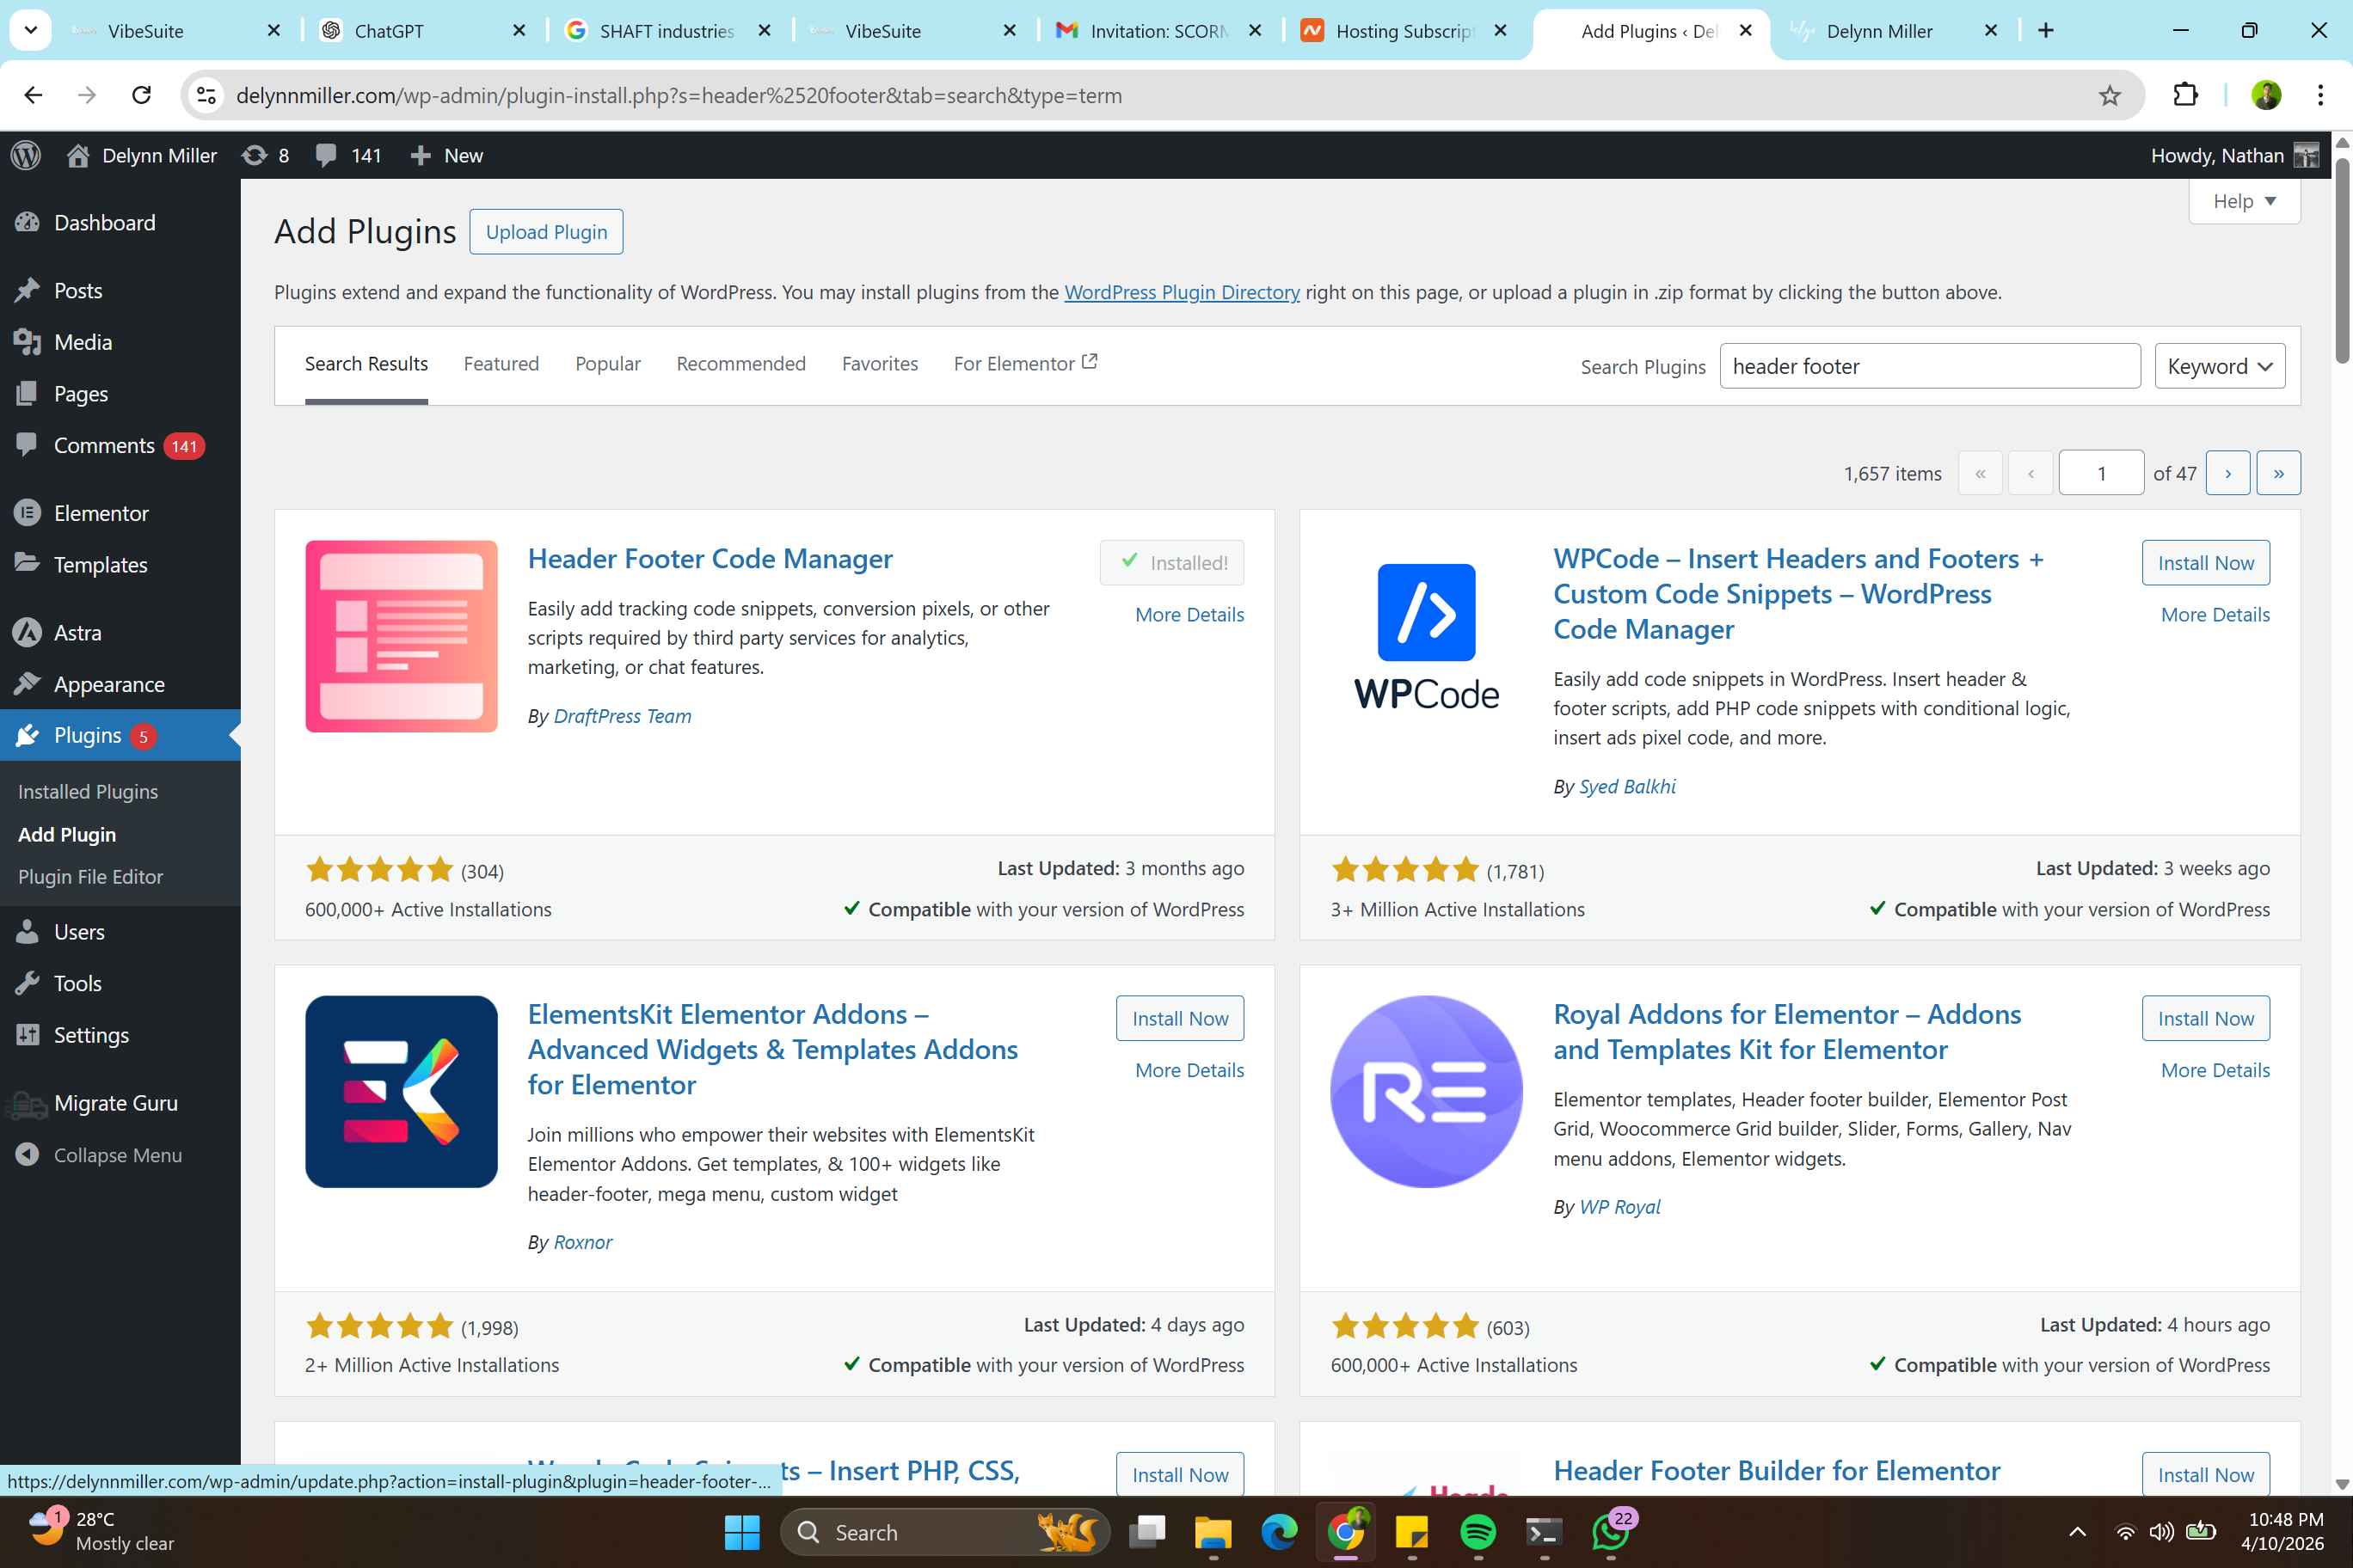The height and width of the screenshot is (1568, 2353).
Task: Open the Roxnor author link
Action: [582, 1242]
